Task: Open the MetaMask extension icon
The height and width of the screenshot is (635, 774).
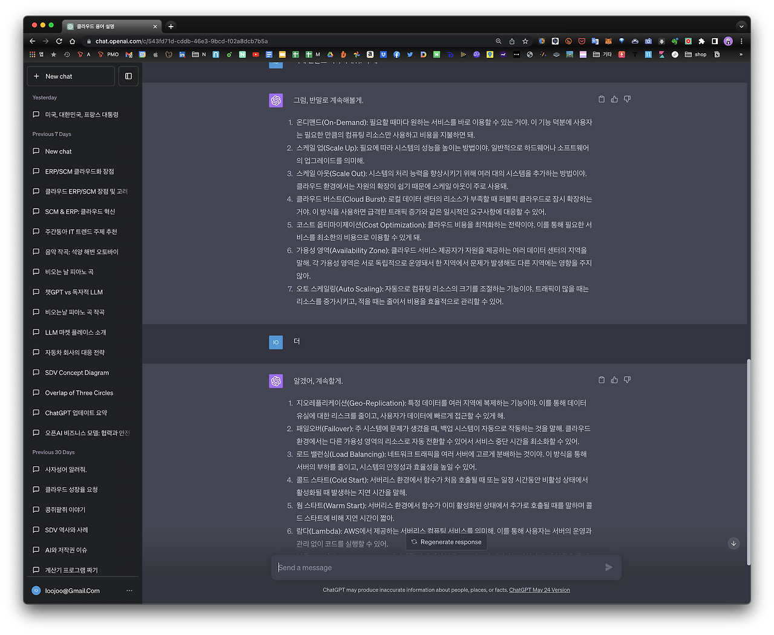Action: point(607,41)
